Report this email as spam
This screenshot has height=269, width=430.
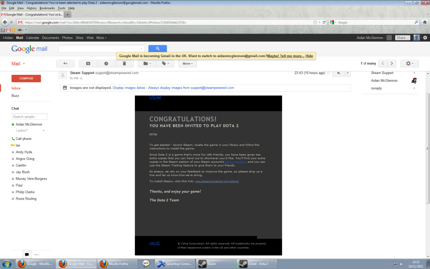pos(106,63)
